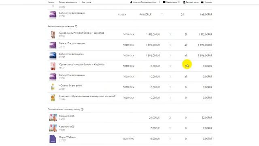
Task: Select the 1 912.00RUR total in the Шоколад row
Action: [x=205, y=34]
